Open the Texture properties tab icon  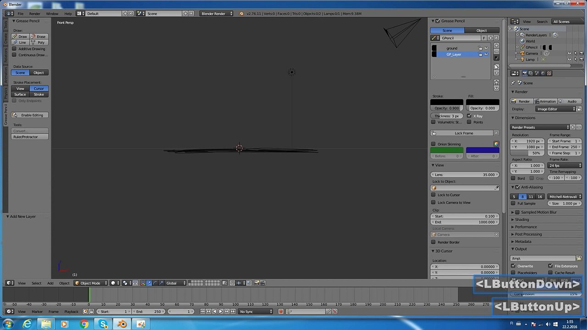(549, 73)
